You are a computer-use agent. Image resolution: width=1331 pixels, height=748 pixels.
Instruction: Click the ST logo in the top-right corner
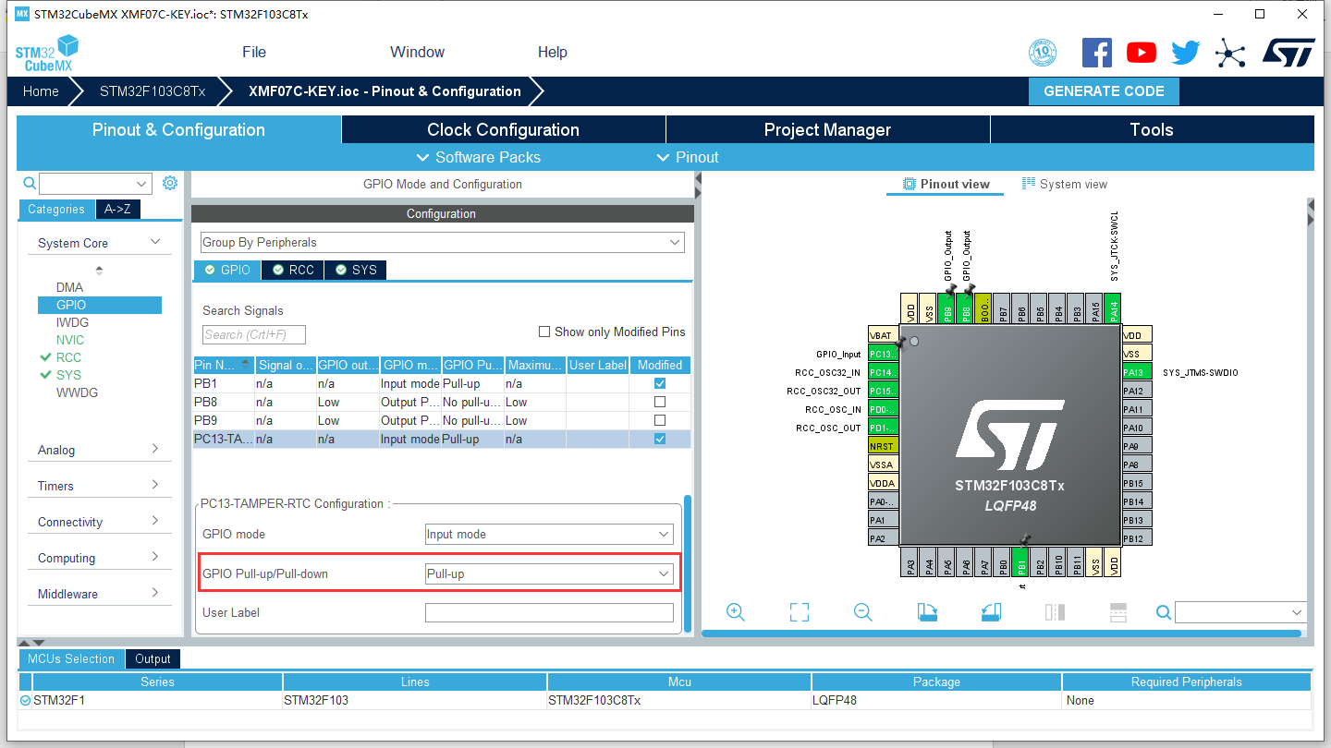click(x=1288, y=53)
